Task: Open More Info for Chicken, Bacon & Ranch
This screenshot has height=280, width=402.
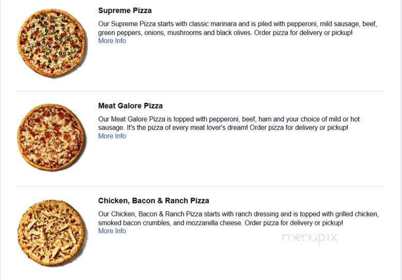Action: (112, 231)
